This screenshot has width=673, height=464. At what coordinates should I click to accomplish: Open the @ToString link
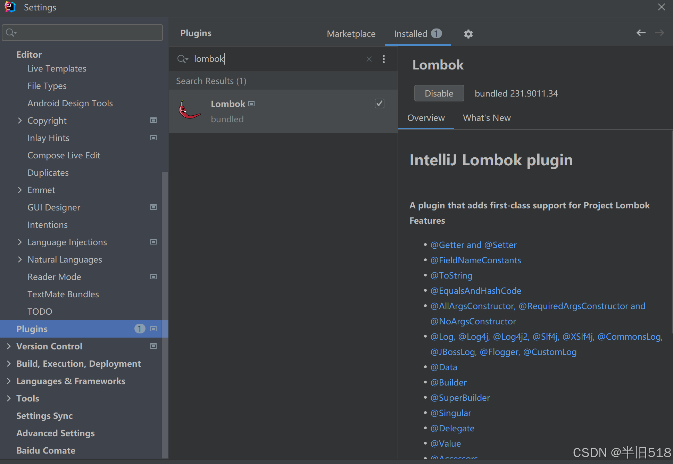[451, 276]
